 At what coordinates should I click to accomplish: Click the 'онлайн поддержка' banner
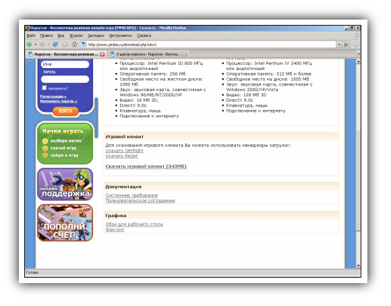[65, 185]
